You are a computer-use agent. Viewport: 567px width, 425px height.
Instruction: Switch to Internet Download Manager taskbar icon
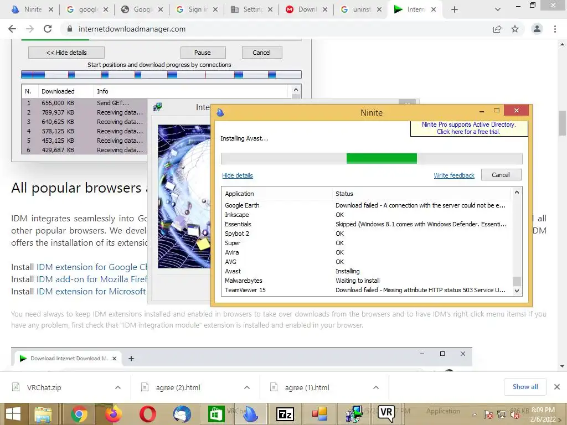coord(354,414)
